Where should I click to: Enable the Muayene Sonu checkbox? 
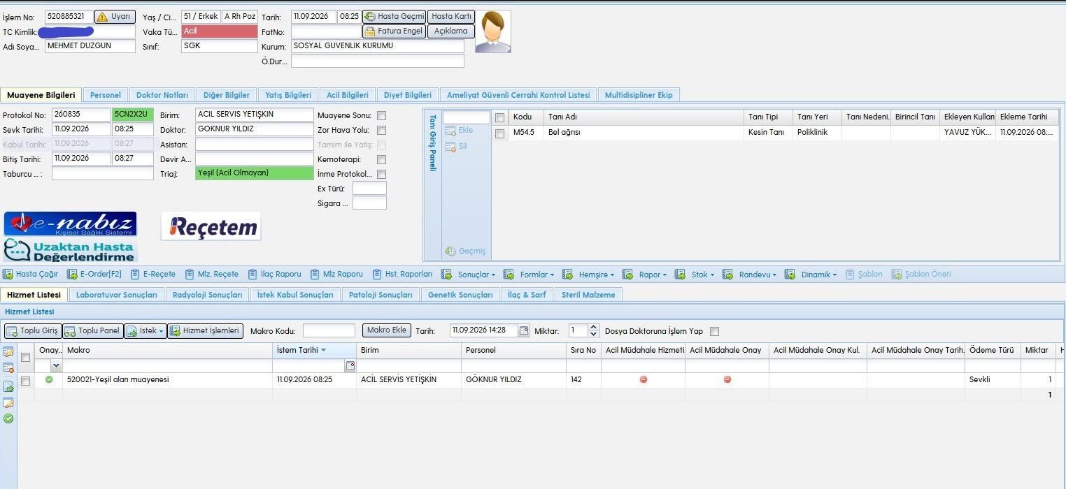pyautogui.click(x=381, y=115)
